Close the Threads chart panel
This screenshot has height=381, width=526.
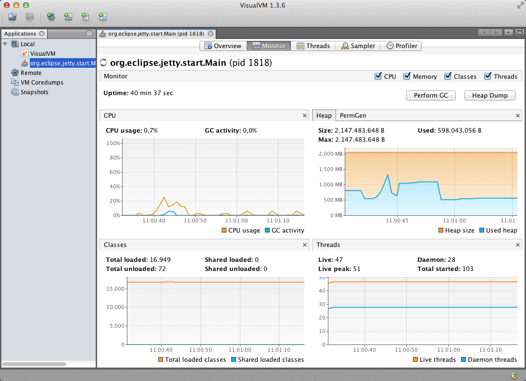(x=518, y=245)
